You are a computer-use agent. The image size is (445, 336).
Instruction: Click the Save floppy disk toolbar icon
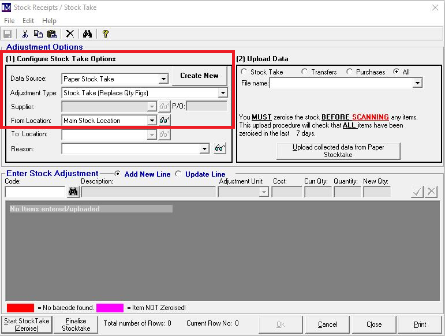[8, 34]
